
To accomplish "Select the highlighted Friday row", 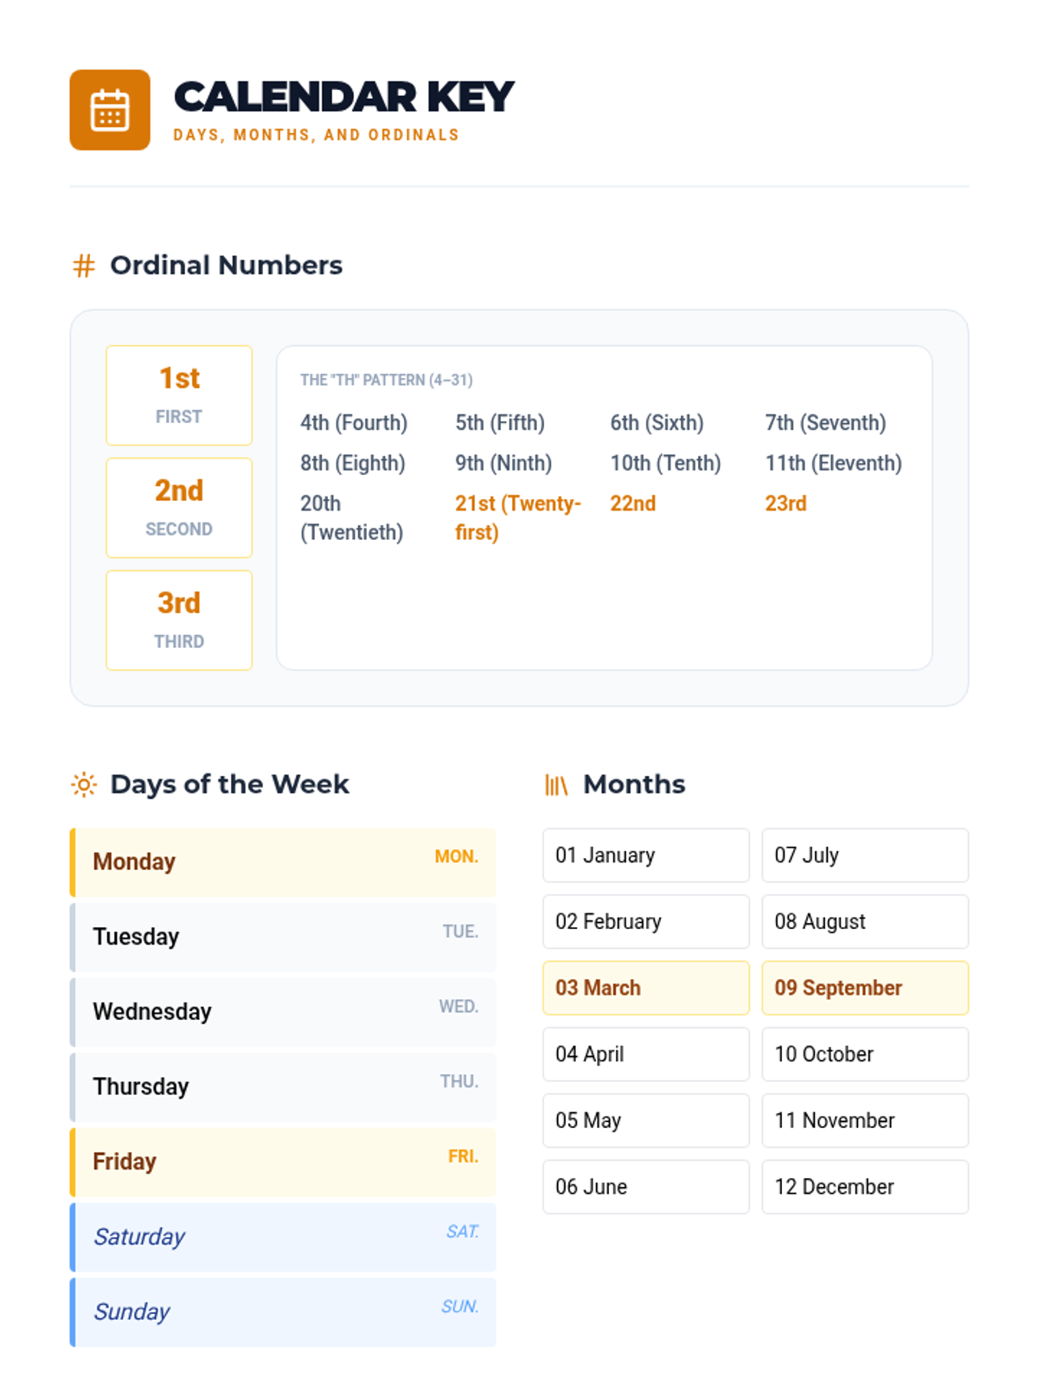I will point(283,1162).
